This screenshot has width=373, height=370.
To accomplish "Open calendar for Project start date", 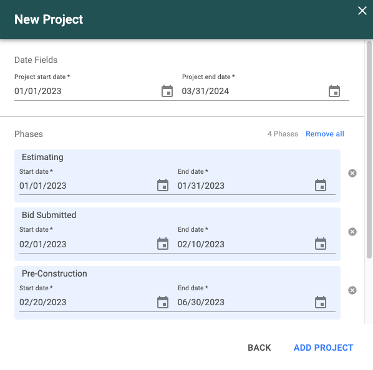I will click(x=167, y=91).
